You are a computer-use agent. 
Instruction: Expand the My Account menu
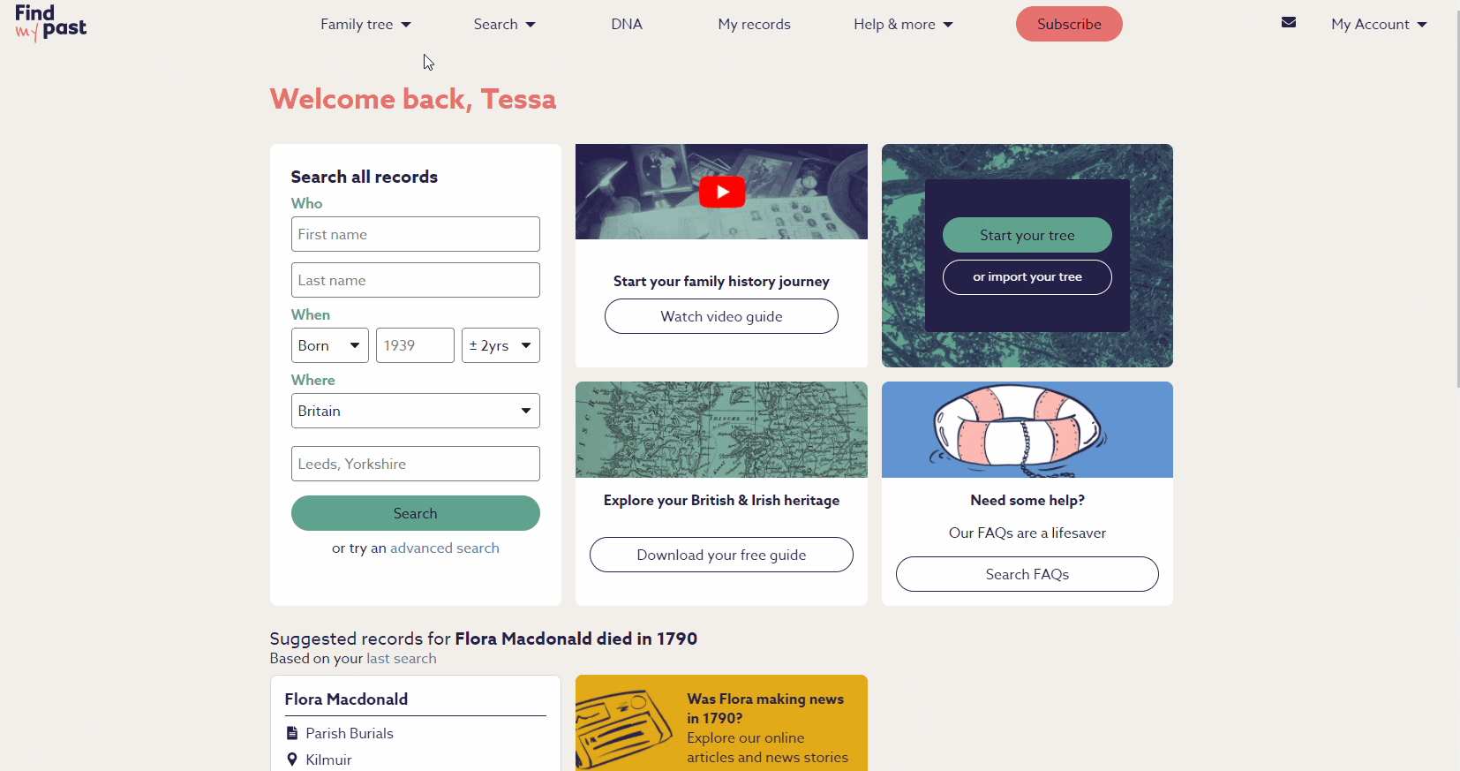coord(1379,25)
